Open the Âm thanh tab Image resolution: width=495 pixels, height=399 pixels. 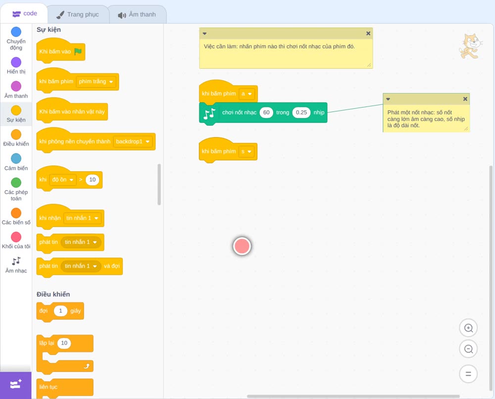point(137,14)
